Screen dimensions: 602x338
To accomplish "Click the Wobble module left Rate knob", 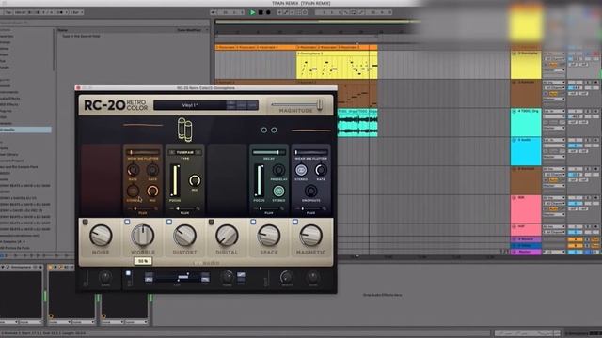I will (133, 169).
